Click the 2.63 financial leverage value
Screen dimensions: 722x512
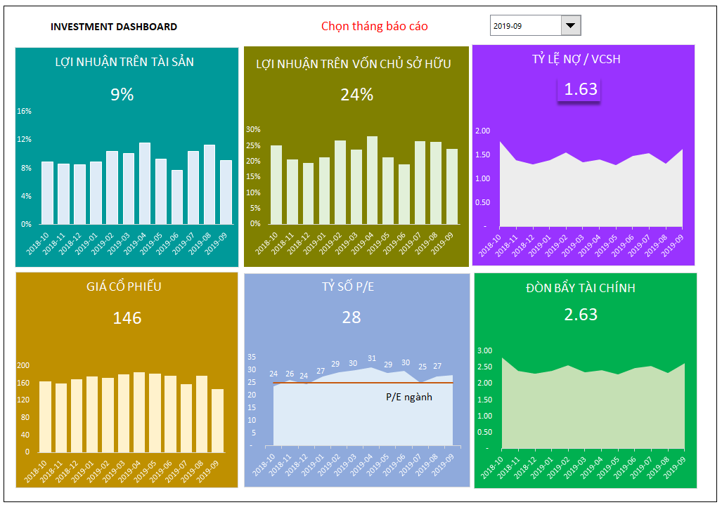(x=581, y=315)
